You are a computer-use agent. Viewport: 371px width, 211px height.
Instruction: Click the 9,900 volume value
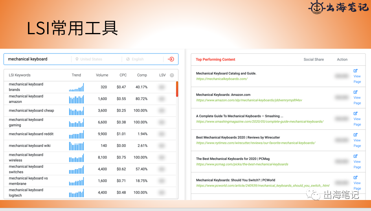[102, 134]
